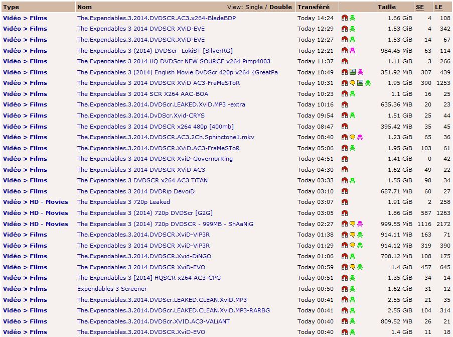
Task: Switch the view to Double
Action: click(280, 8)
